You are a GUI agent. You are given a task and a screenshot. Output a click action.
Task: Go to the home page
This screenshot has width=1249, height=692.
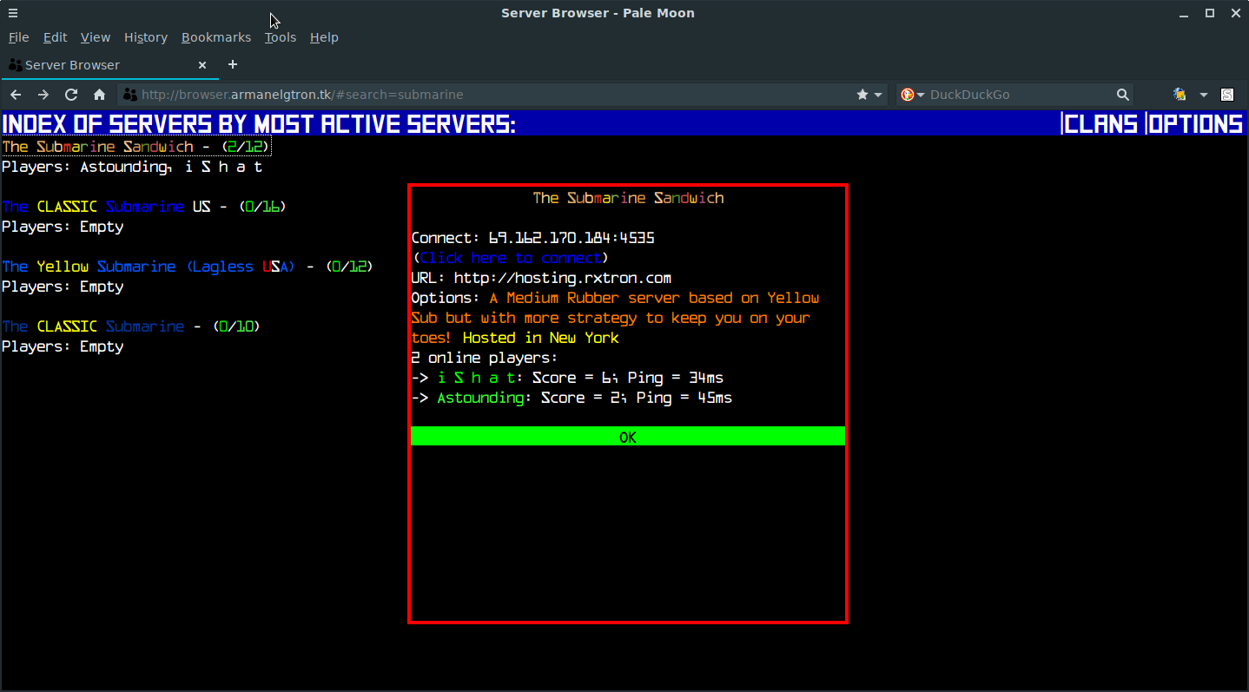coord(99,95)
